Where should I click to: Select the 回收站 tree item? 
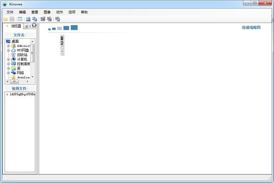[x=22, y=55]
